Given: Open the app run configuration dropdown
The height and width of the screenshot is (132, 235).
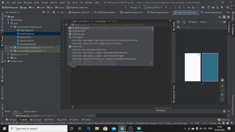Looking at the screenshot, I should [135, 7].
